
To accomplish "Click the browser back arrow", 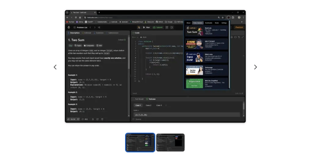I will tap(67, 18).
